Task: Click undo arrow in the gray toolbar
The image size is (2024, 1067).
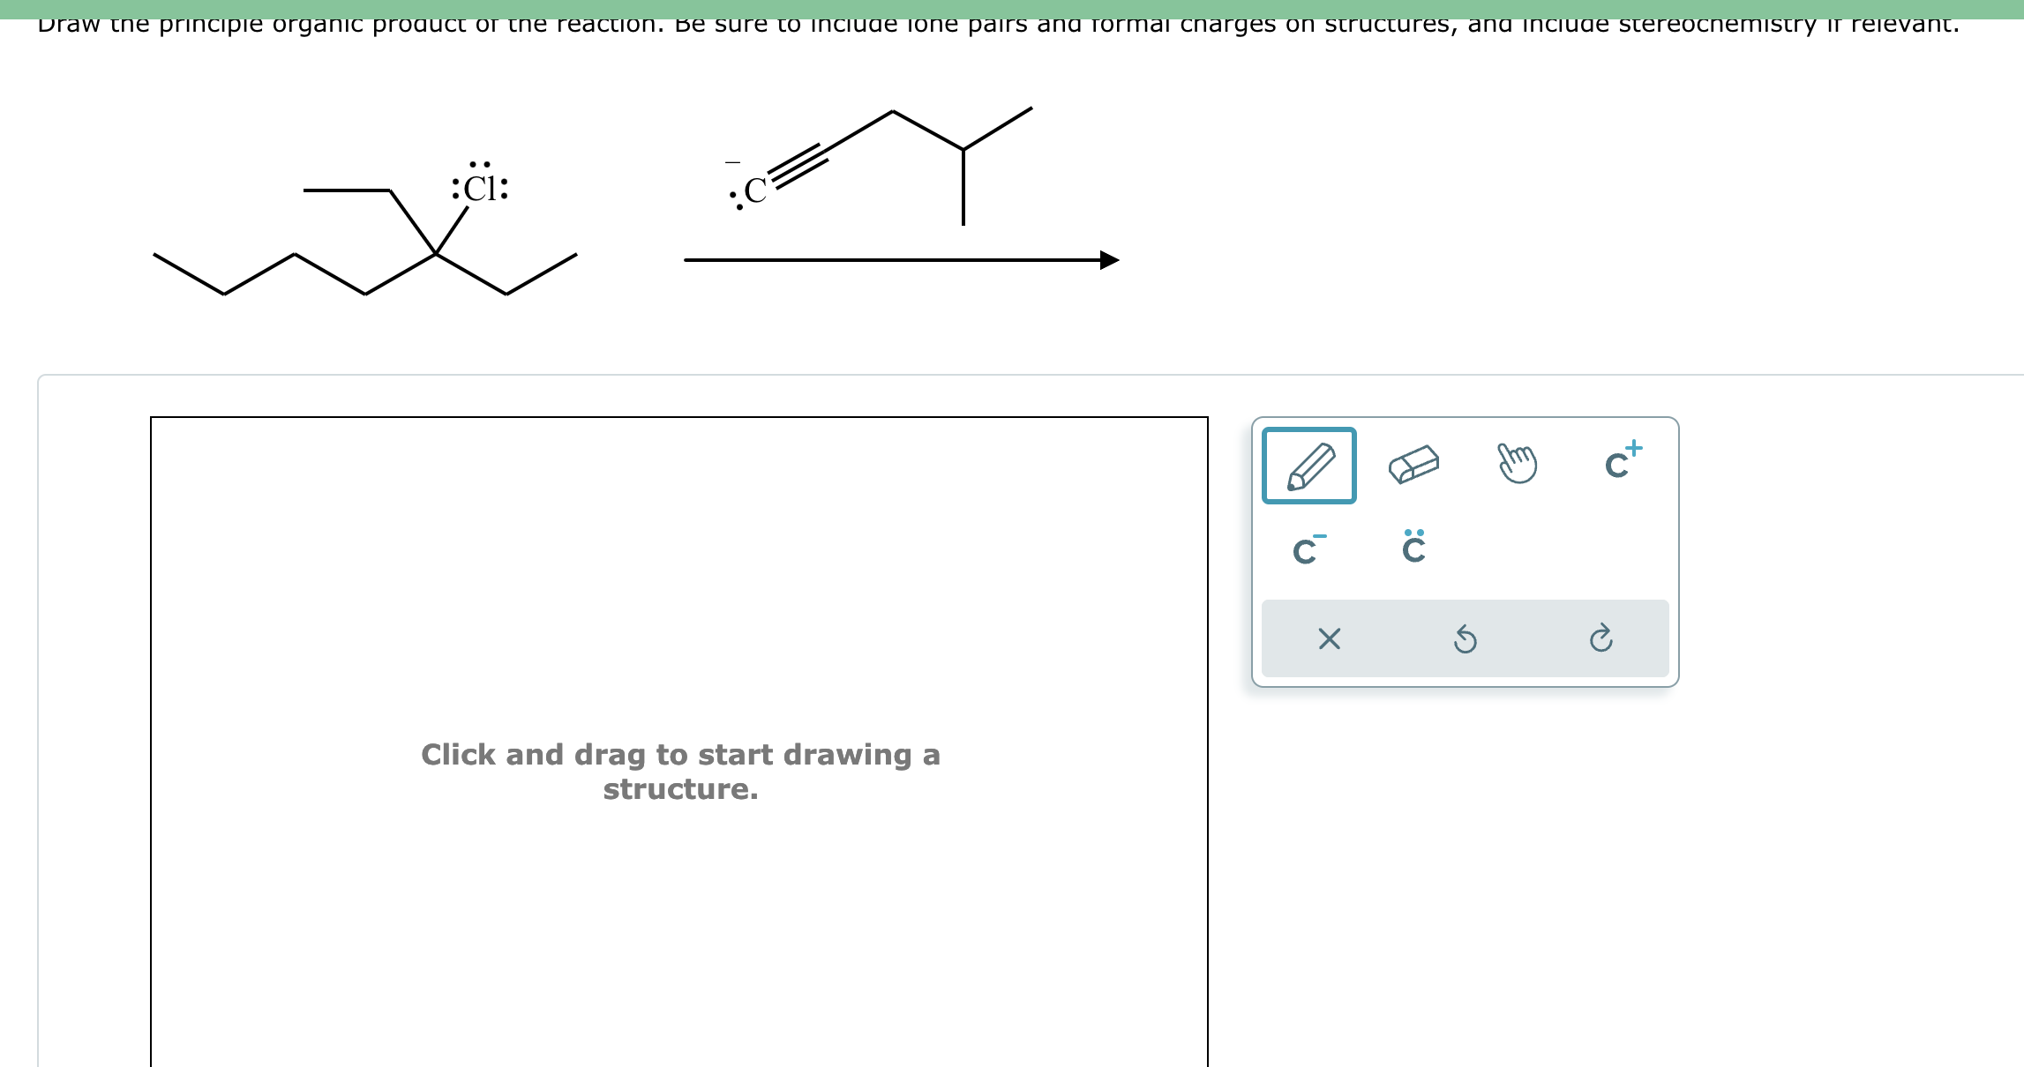Action: pyautogui.click(x=1465, y=639)
